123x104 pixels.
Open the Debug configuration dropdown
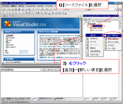click(55, 9)
